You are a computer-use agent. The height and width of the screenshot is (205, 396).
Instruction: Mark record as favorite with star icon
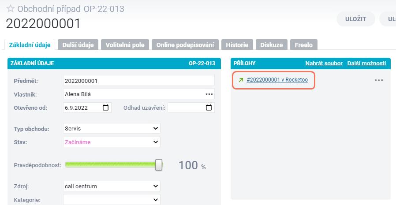10,9
